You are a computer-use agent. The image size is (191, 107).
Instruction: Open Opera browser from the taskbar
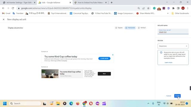(x=91, y=104)
